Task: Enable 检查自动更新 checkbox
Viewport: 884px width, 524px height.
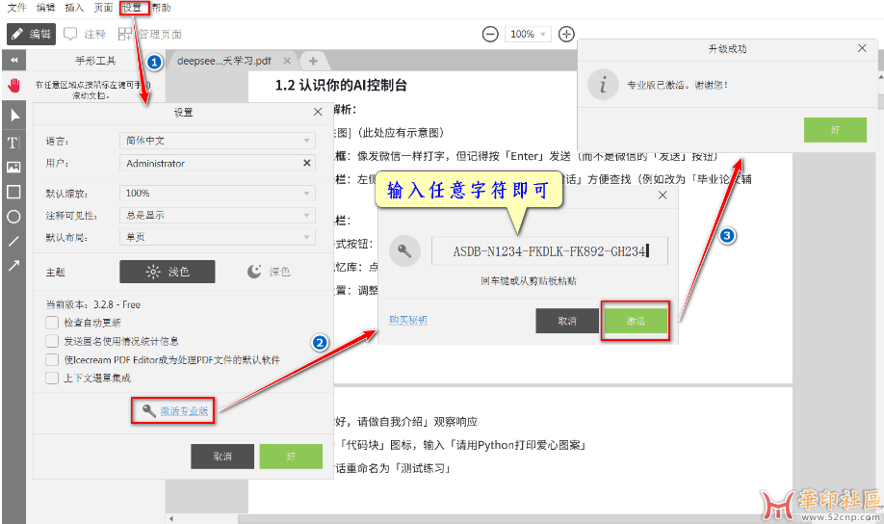Action: [x=52, y=323]
